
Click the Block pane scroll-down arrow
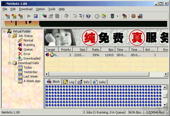(x=165, y=105)
